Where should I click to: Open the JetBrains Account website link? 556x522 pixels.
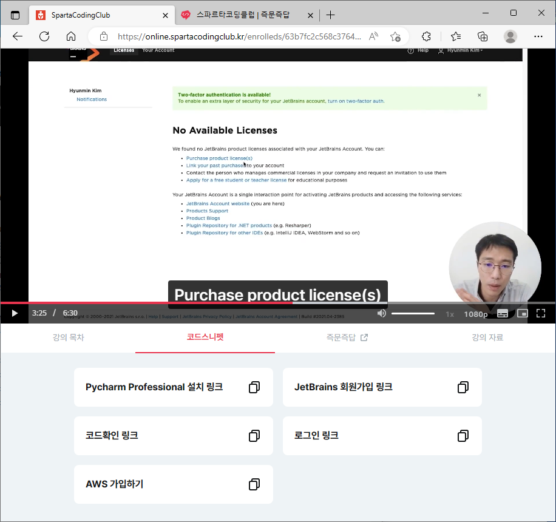[218, 203]
